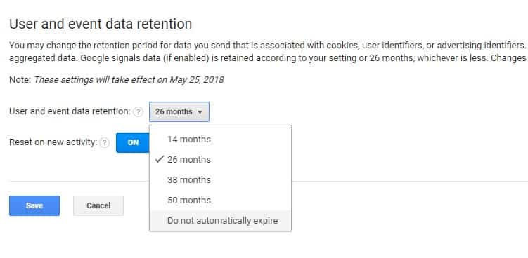Click the User and event data retention field label

click(70, 111)
